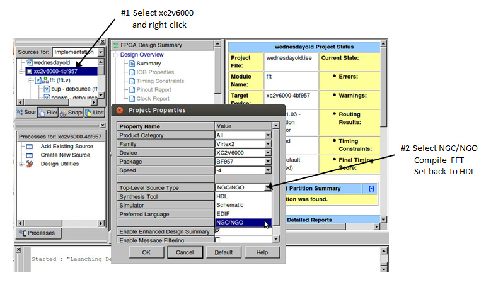Close the Project Properties dialog with red button
Viewport: 491px width, 290px height.
(x=119, y=110)
